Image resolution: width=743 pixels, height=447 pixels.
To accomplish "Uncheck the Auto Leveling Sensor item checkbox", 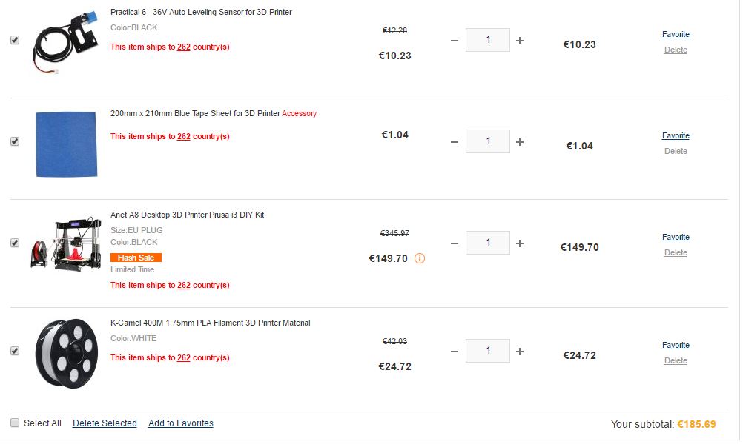I will coord(15,40).
